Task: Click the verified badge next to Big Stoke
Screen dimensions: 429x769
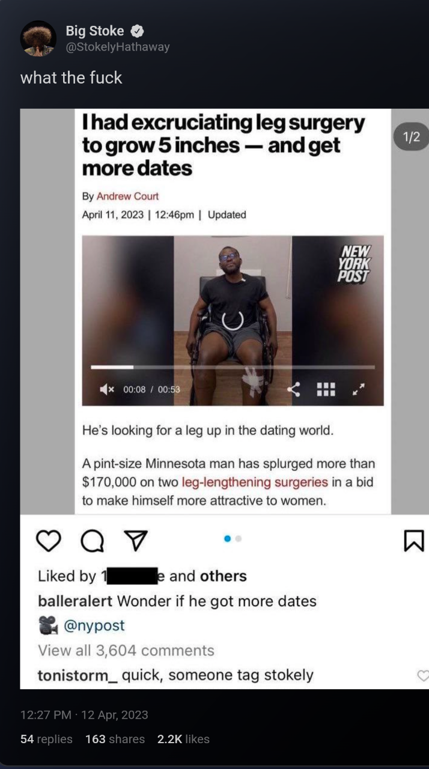Action: [x=137, y=31]
